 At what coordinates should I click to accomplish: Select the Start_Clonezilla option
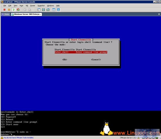click(x=75, y=50)
